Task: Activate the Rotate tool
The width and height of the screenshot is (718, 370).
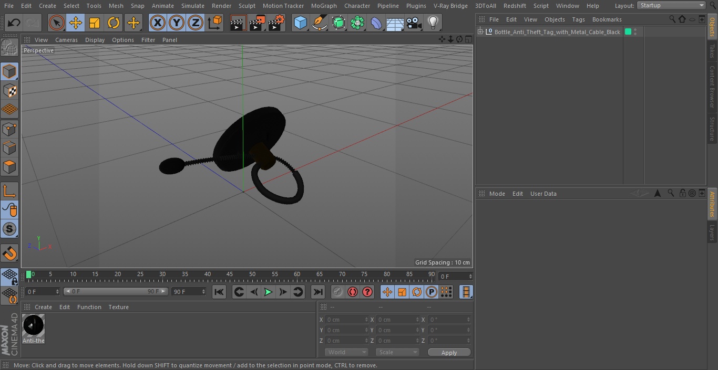Action: click(114, 23)
